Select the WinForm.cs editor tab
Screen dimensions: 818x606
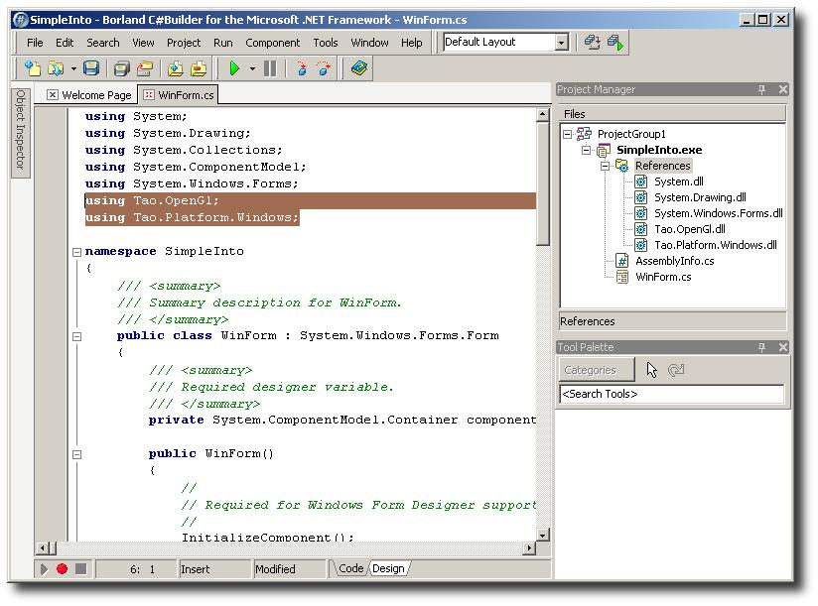click(x=179, y=95)
